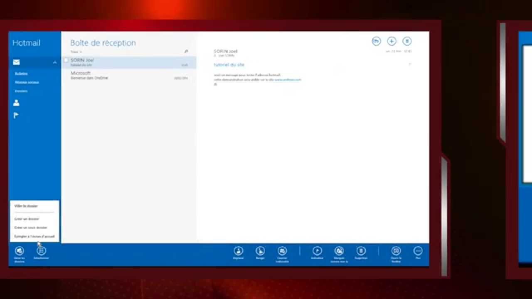Choose Épingler à l'écran d'accueil entry
Image resolution: width=532 pixels, height=299 pixels.
pyautogui.click(x=34, y=236)
